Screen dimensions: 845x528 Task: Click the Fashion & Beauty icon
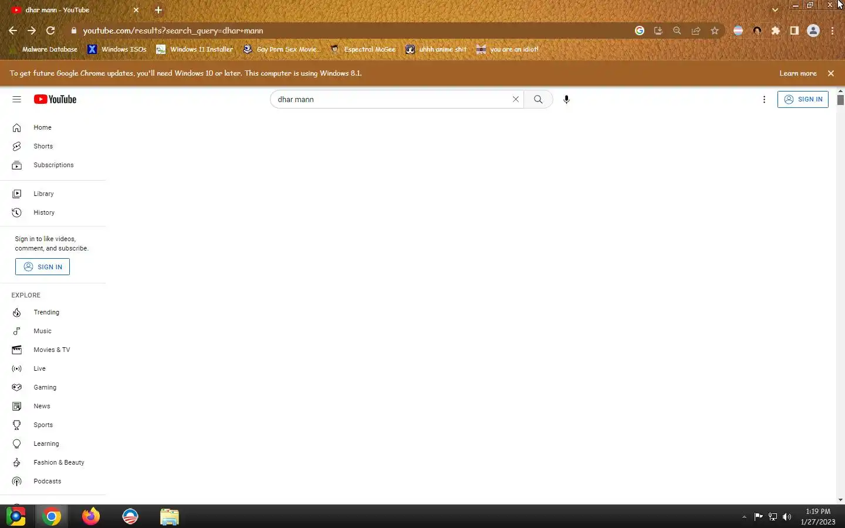coord(16,462)
